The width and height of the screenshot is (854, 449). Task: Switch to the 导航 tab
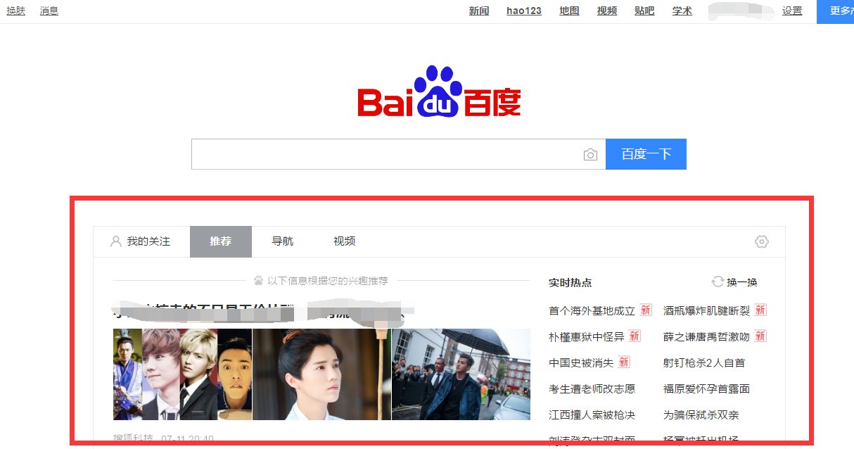[283, 241]
